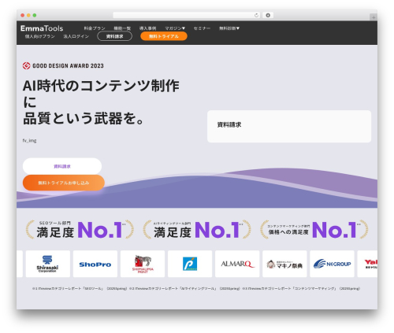Click the Shimauma Print logo
This screenshot has width=394, height=333.
143,264
